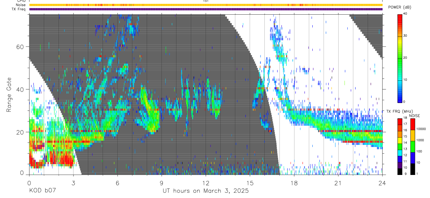
Task: Click the 15 hour tick on UT axis
Action: click(250, 183)
